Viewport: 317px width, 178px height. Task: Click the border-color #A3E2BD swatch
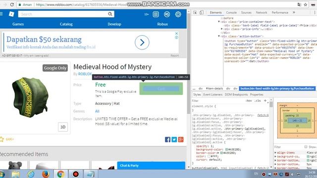221,153
